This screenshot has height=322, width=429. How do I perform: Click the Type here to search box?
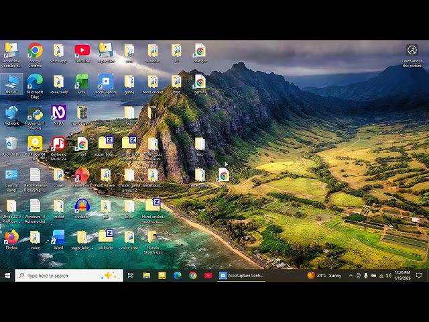[x=69, y=276]
